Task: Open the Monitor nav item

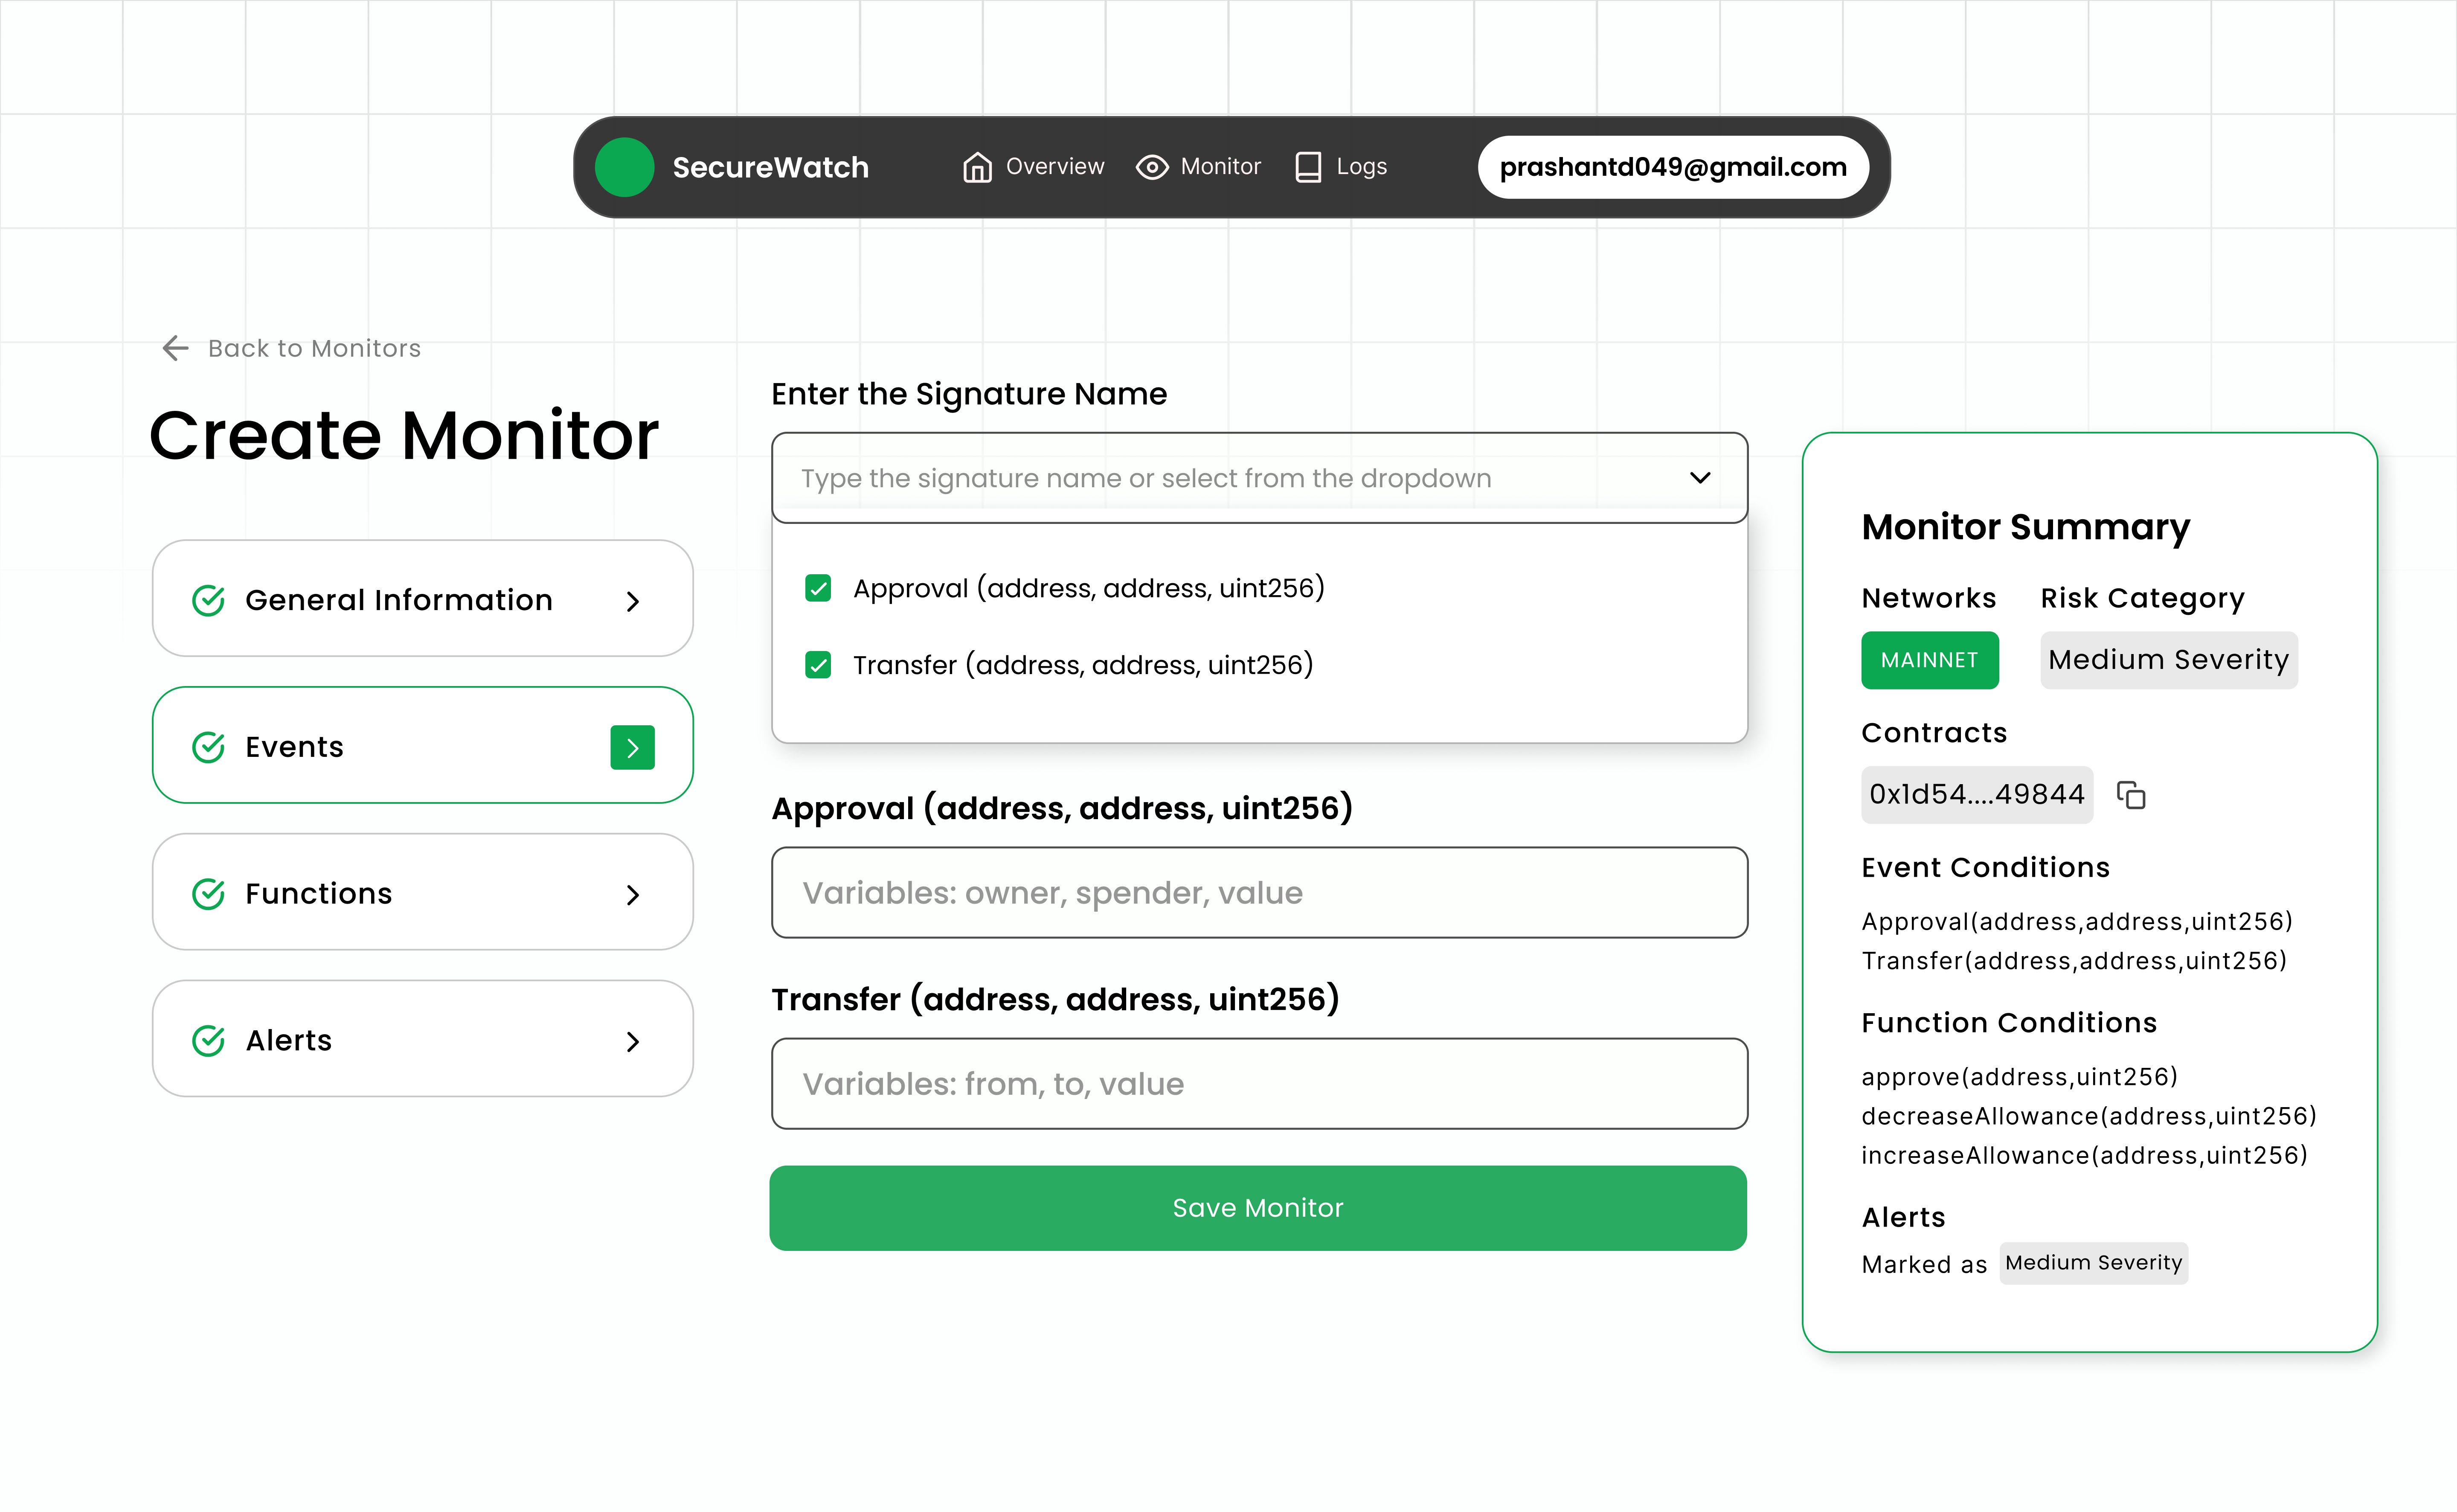Action: 1199,167
